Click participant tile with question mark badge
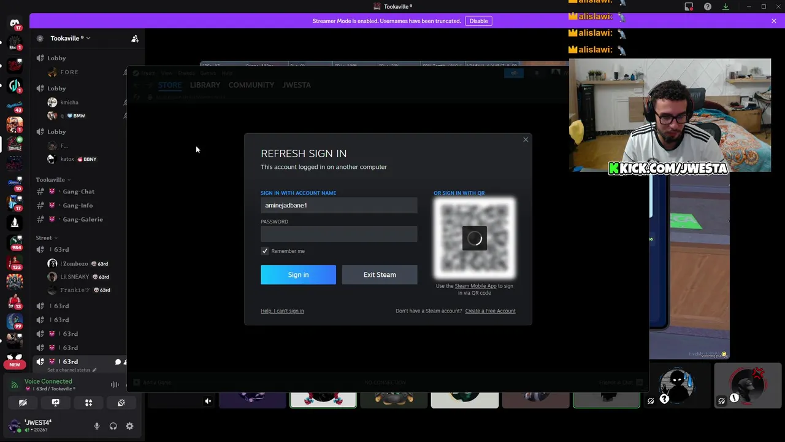 [x=677, y=386]
